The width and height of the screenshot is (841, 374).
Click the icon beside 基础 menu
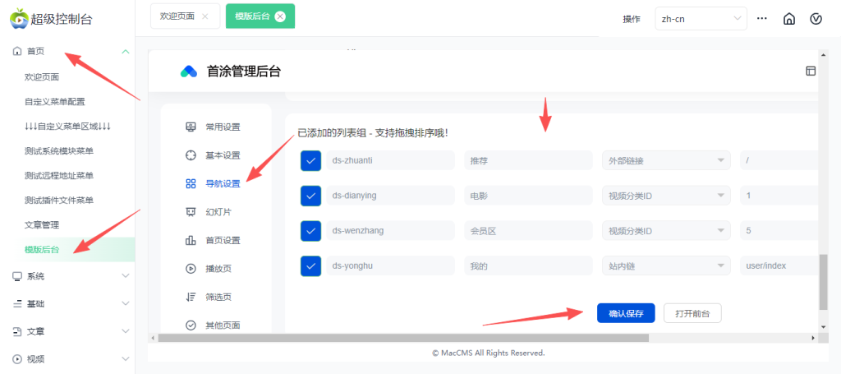click(17, 303)
